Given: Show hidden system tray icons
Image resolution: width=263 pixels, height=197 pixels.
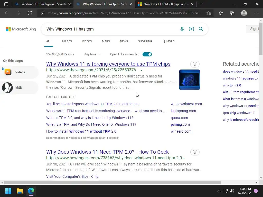Looking at the screenshot, I should [218, 191].
